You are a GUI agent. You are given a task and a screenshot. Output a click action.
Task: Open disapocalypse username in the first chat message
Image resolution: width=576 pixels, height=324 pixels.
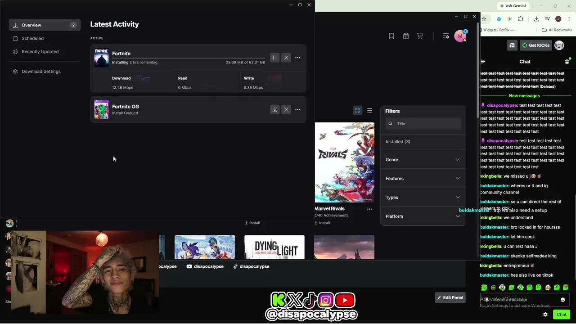point(502,105)
